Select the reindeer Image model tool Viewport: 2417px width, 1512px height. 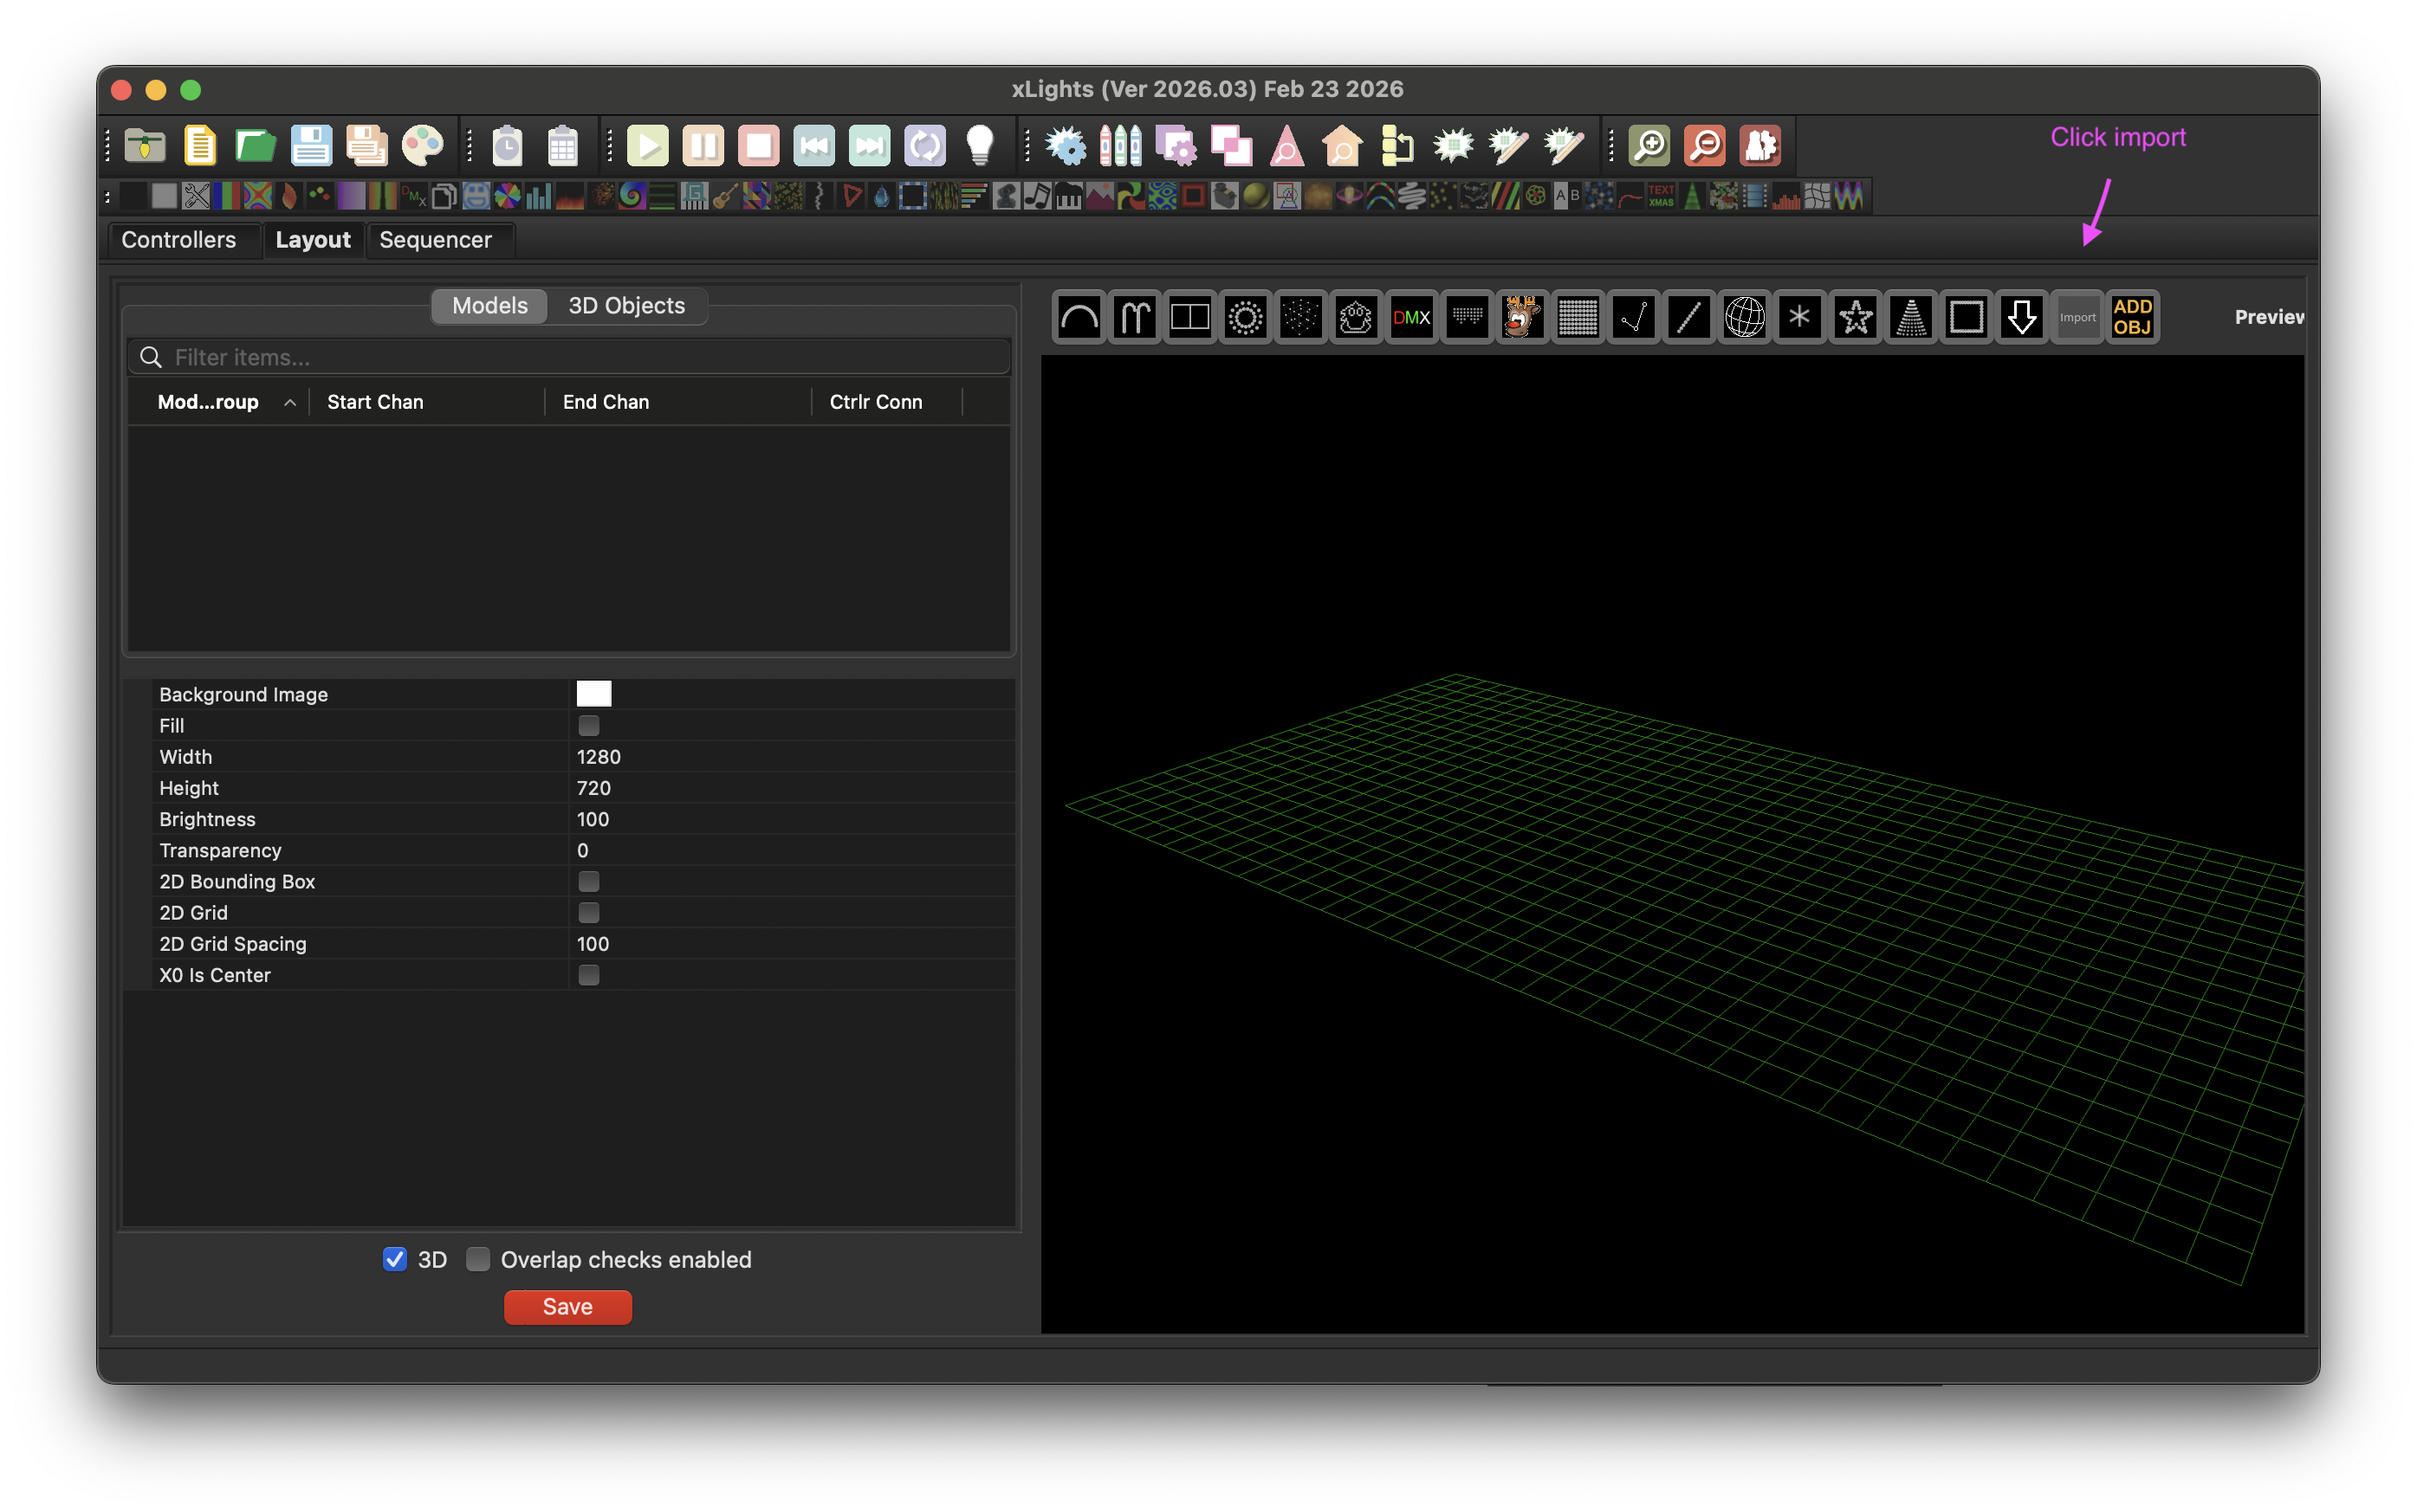[x=1523, y=318]
